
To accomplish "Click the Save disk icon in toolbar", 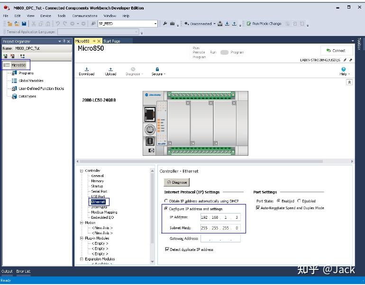I will pos(24,24).
